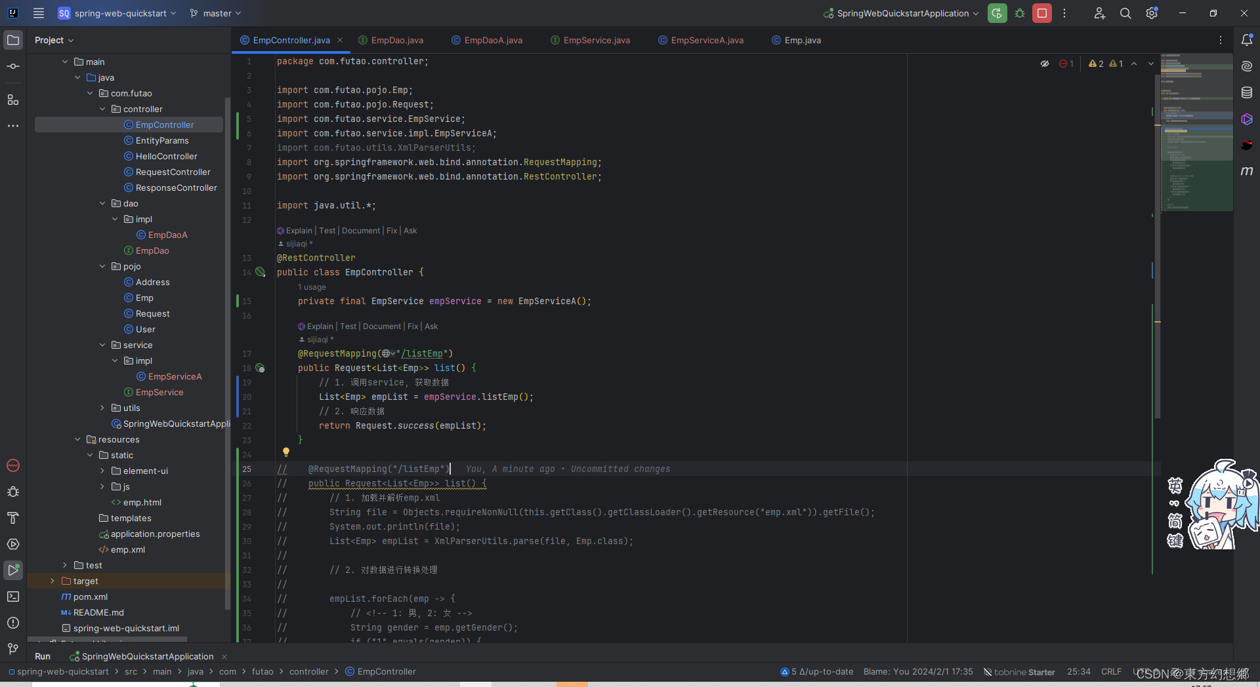Click the code minimap preview
This screenshot has width=1260, height=687.
[1196, 132]
